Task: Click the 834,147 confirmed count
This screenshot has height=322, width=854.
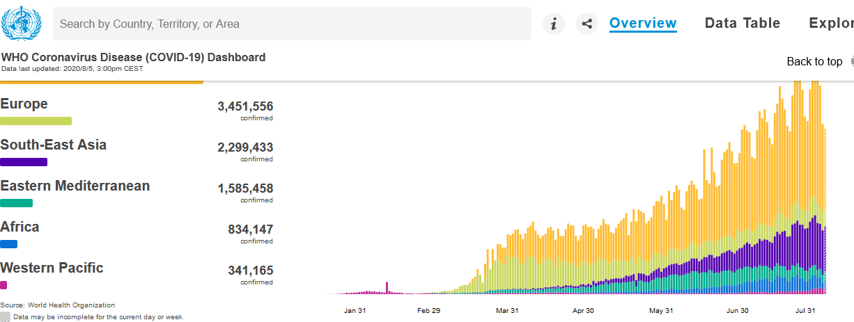Action: 250,230
